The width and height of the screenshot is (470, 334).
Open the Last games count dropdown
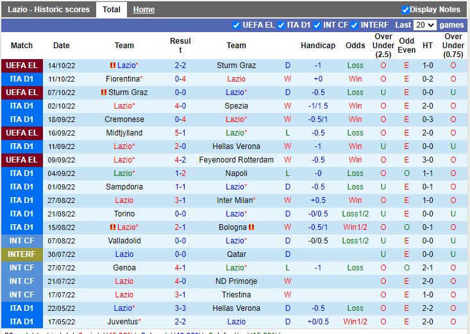pos(424,25)
